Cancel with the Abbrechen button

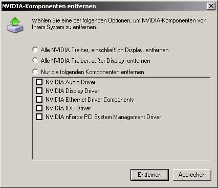[192, 175]
